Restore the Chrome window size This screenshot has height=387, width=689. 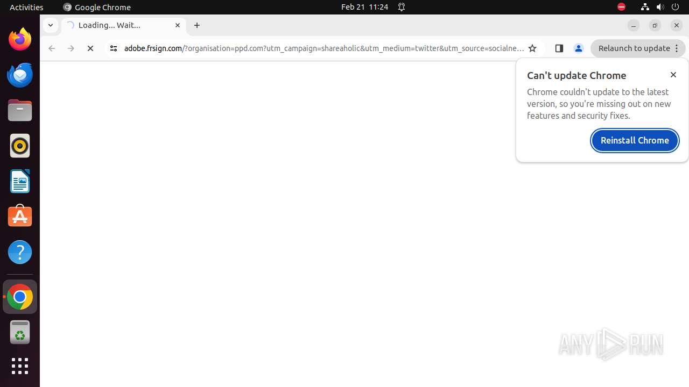tap(655, 25)
